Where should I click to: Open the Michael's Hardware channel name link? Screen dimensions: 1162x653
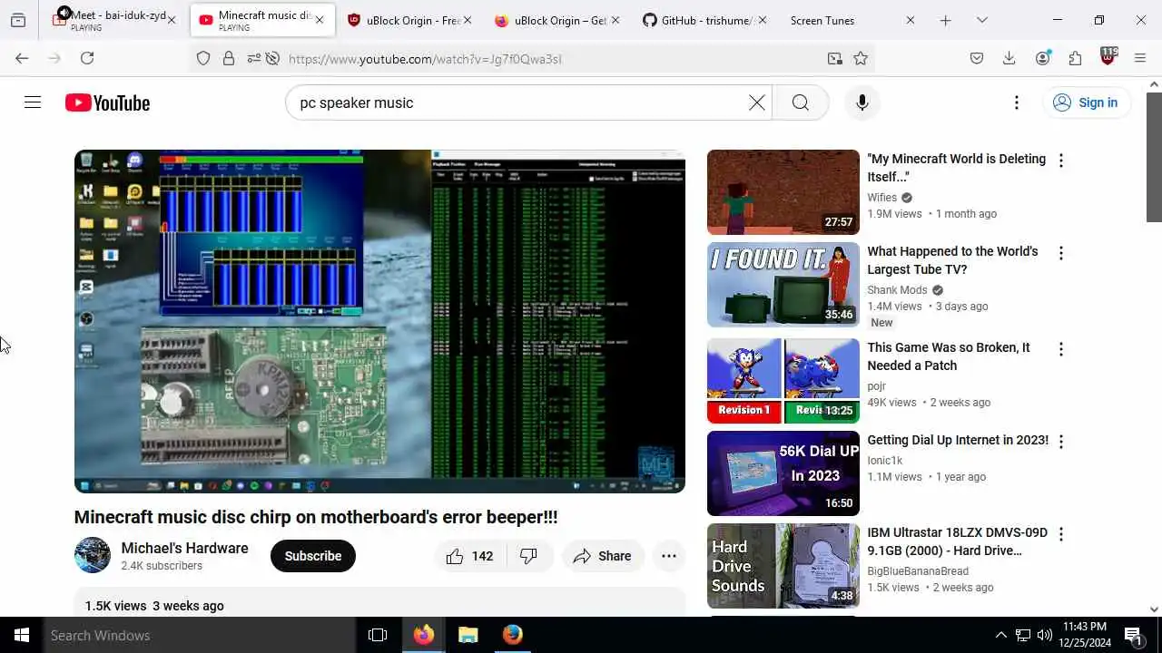184,548
